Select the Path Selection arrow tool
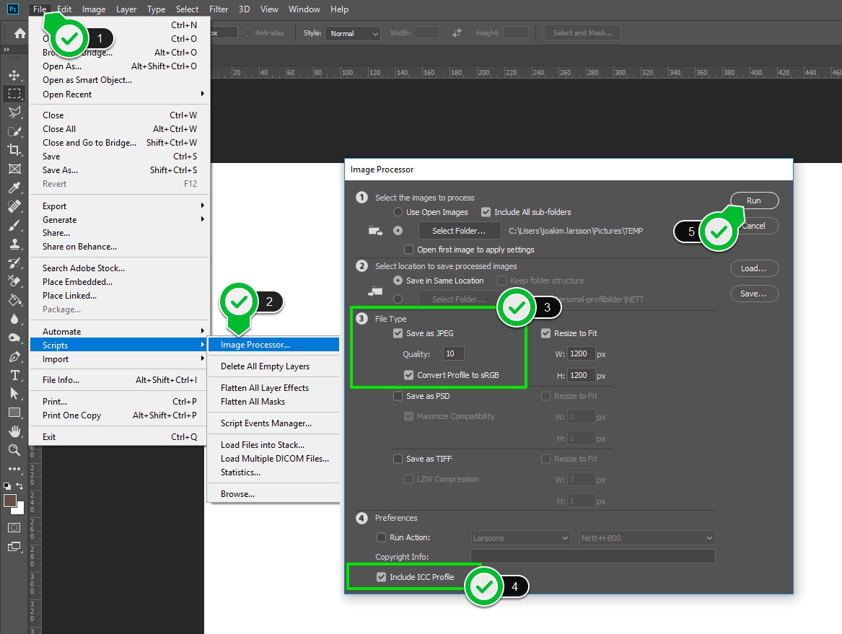 pos(14,394)
